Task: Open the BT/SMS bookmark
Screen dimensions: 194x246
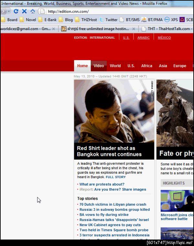Action: (130, 20)
